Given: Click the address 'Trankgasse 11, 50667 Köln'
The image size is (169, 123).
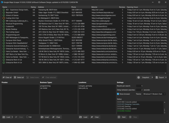Looking at the screenshot, I should pos(48,43).
